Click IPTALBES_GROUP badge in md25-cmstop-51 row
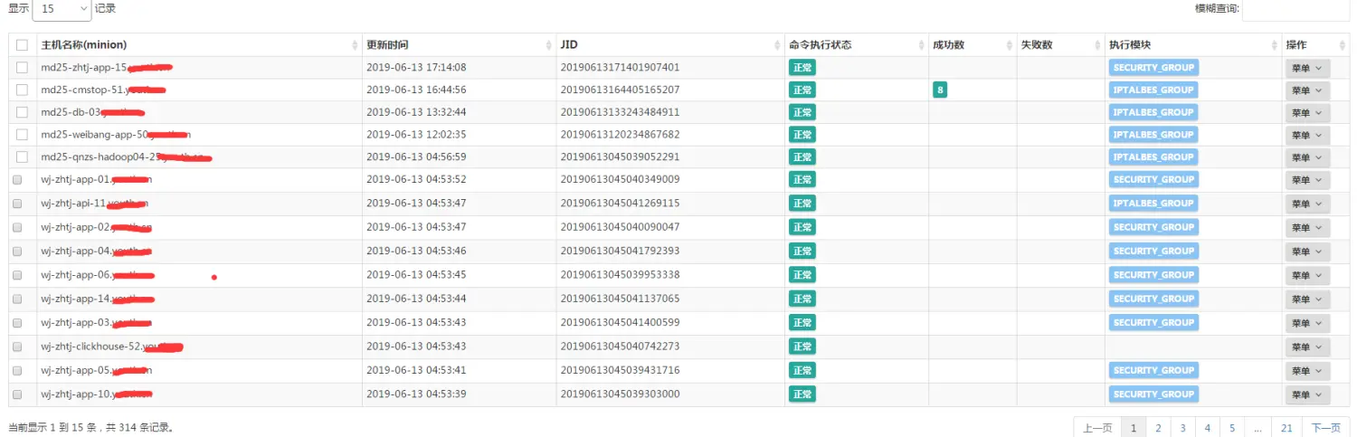 click(1153, 90)
